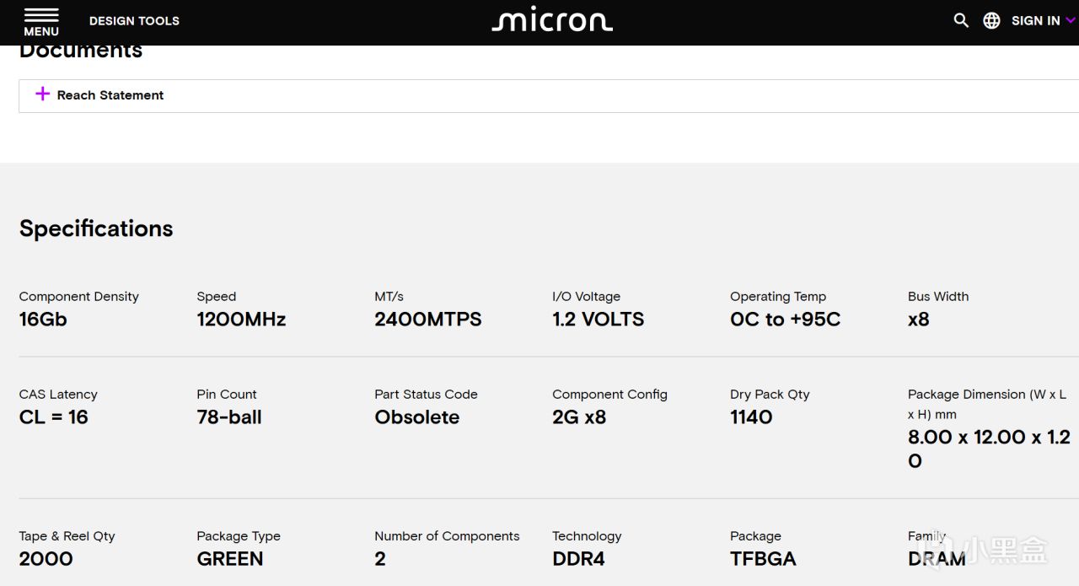Click the CL = 16 latency value
1079x586 pixels.
(x=53, y=417)
